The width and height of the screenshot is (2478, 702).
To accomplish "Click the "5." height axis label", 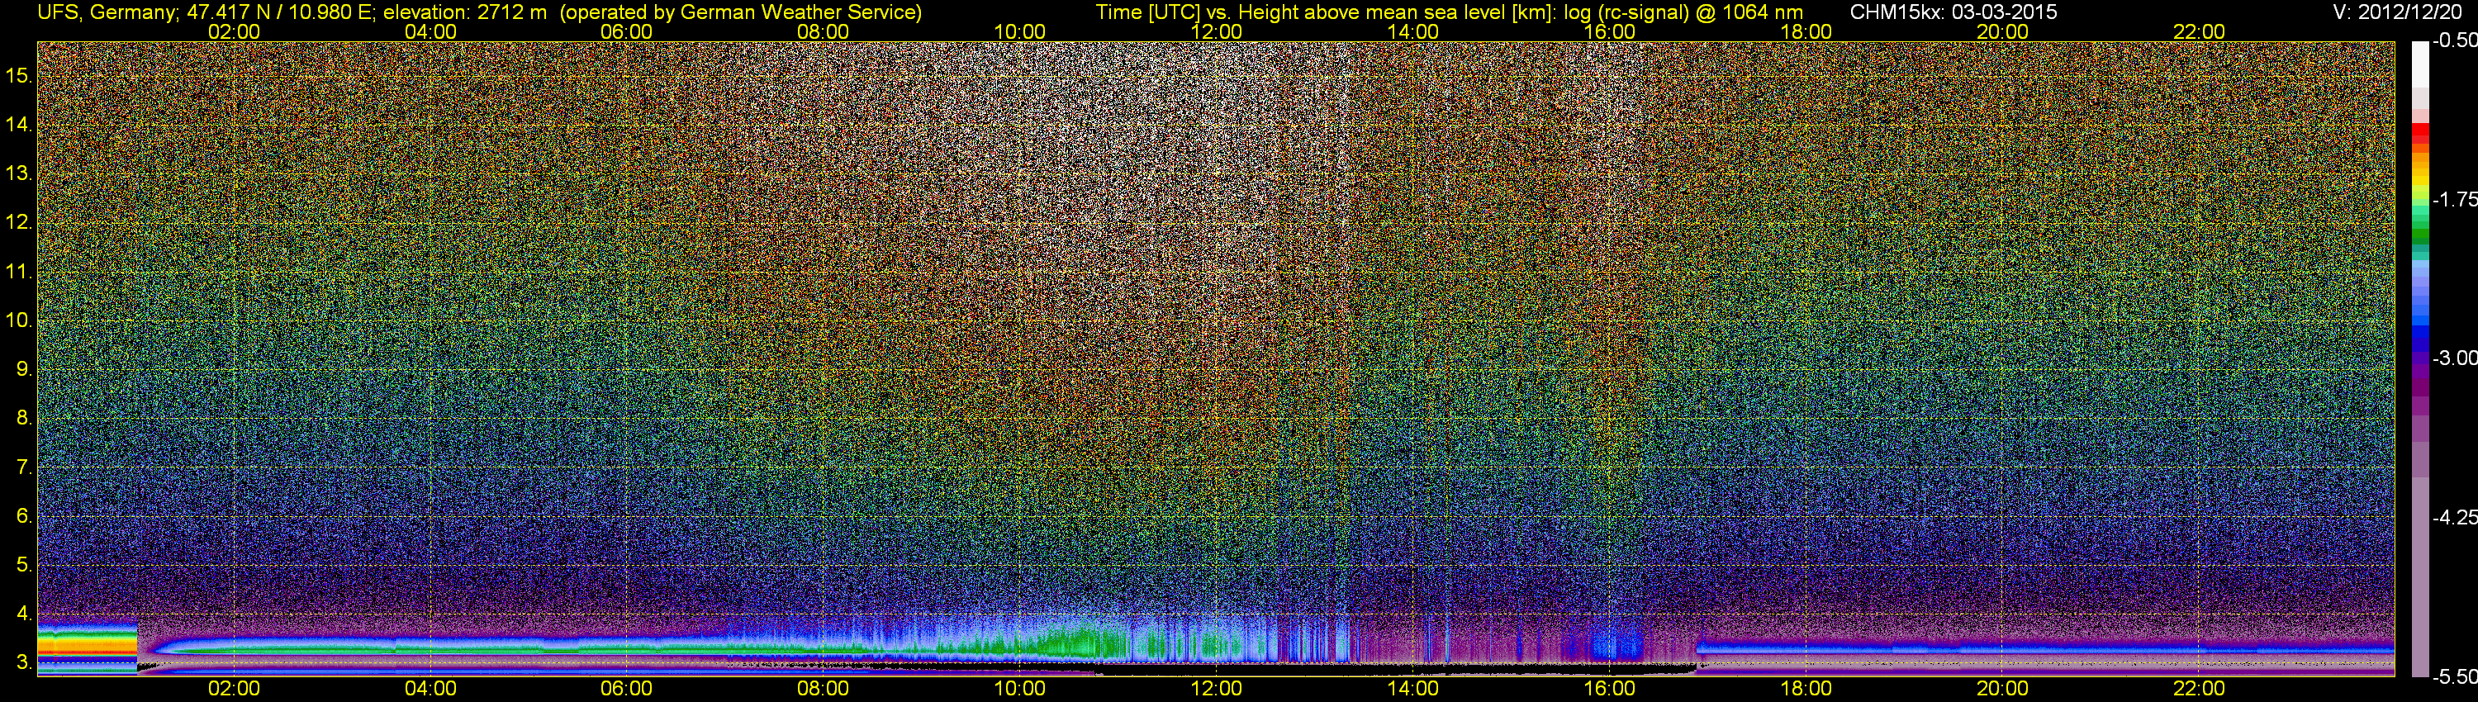I will click(24, 564).
